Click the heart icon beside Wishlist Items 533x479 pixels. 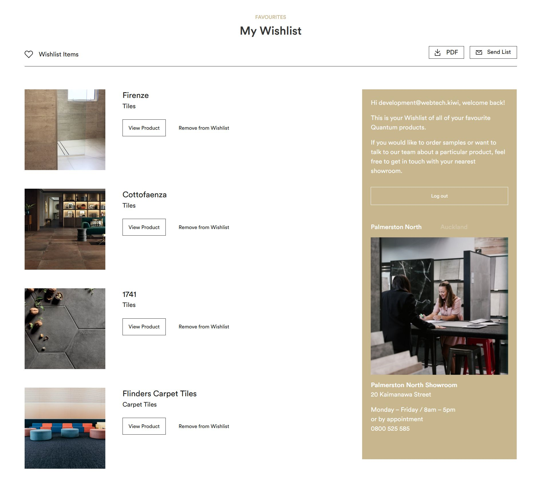(29, 54)
